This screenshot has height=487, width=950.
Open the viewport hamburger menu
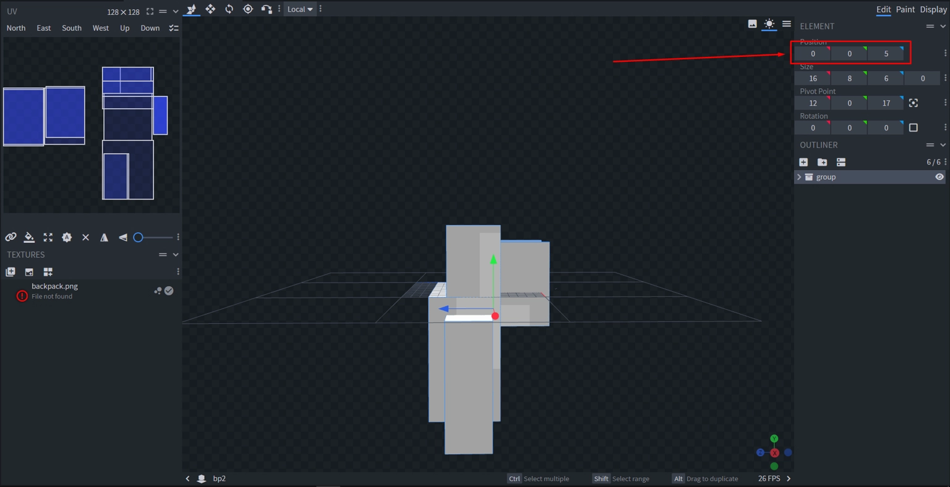[786, 24]
